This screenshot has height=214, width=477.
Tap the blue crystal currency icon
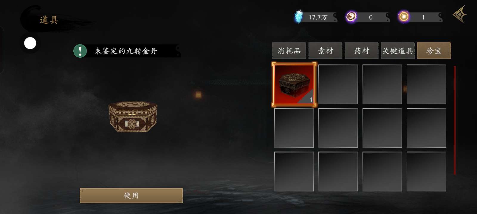tap(298, 17)
